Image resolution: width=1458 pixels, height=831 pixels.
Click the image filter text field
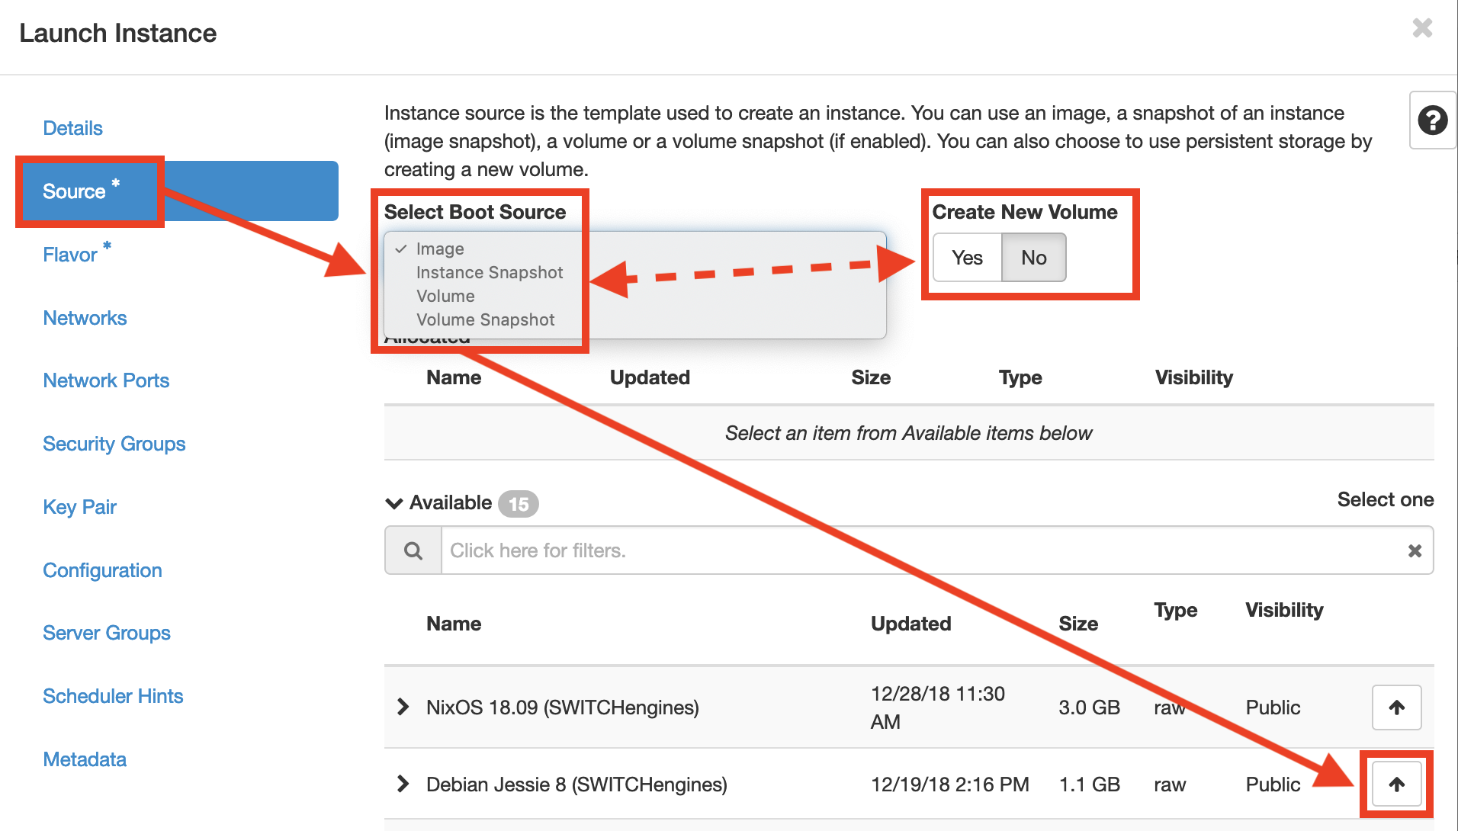point(763,550)
